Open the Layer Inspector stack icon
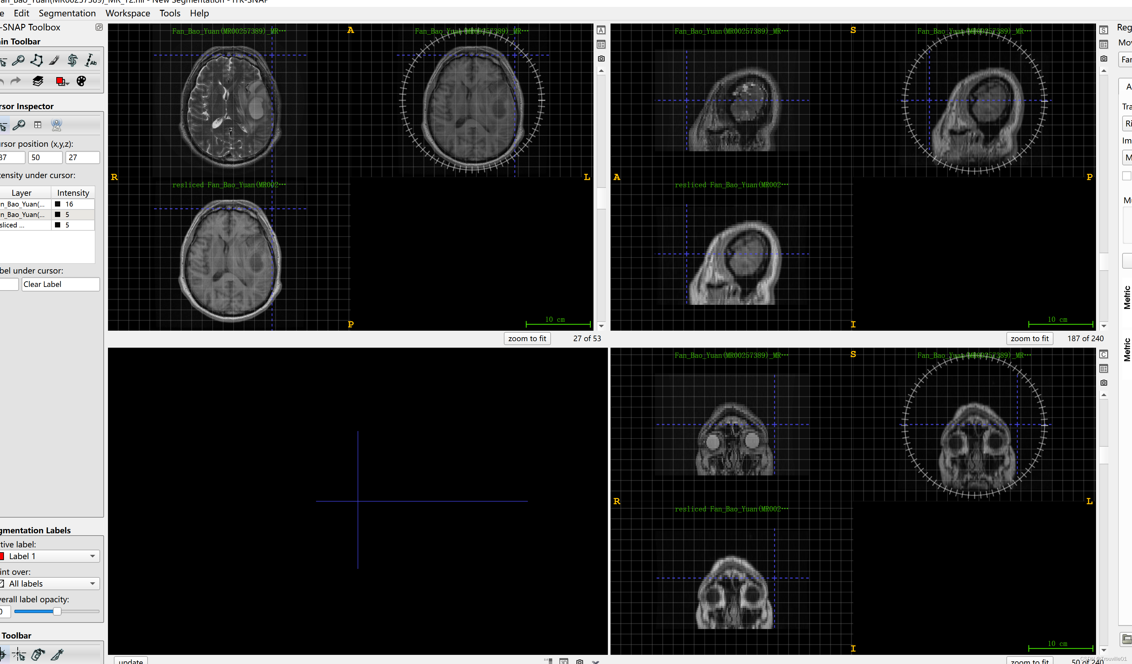 pos(38,81)
